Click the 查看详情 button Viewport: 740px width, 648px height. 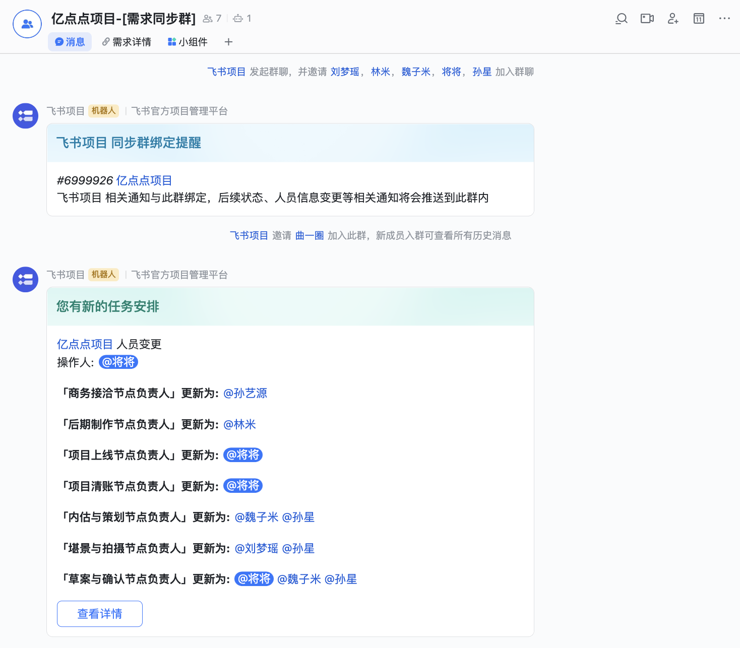(x=100, y=614)
